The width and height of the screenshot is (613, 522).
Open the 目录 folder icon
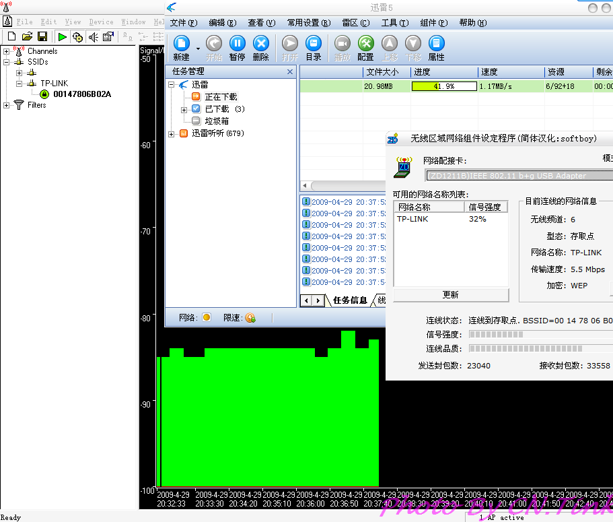click(x=314, y=48)
